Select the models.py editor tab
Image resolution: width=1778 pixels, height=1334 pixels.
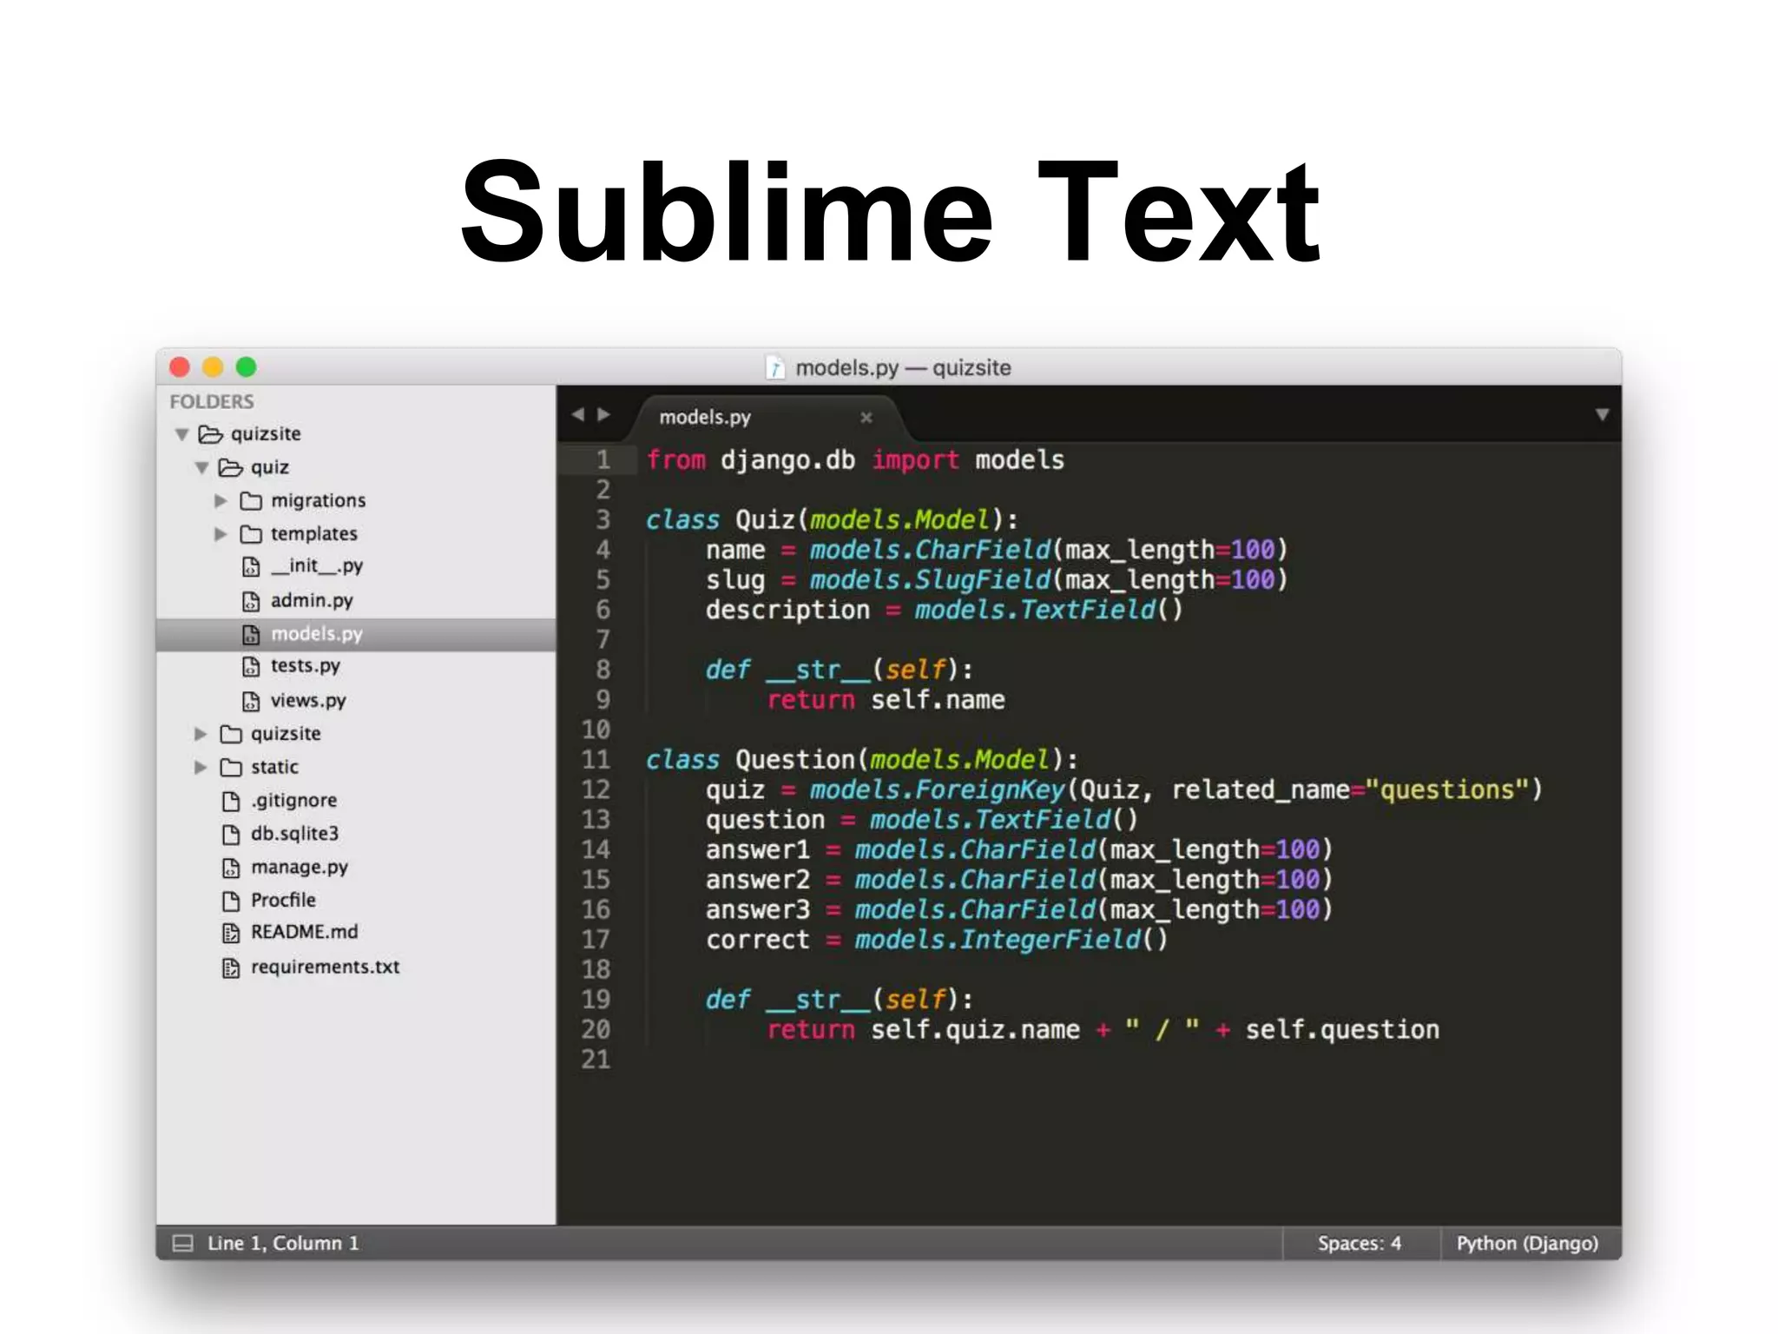click(769, 418)
